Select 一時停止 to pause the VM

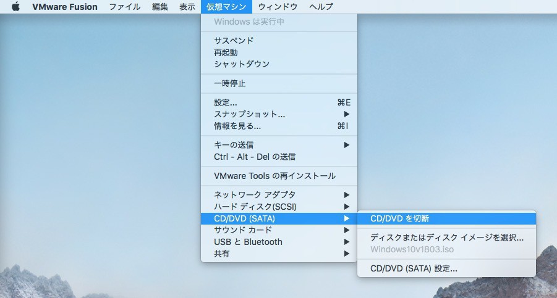pyautogui.click(x=279, y=83)
